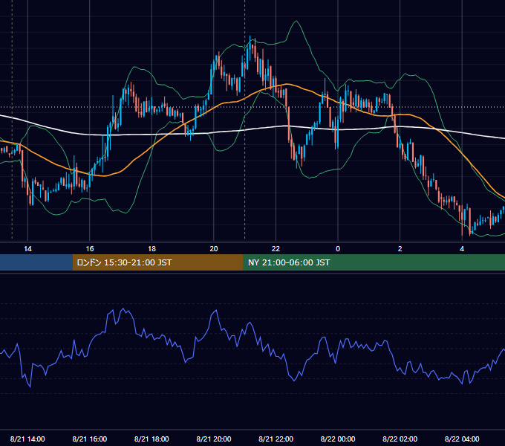505x446 pixels.
Task: Click the 4 hour axis label
Action: point(462,249)
